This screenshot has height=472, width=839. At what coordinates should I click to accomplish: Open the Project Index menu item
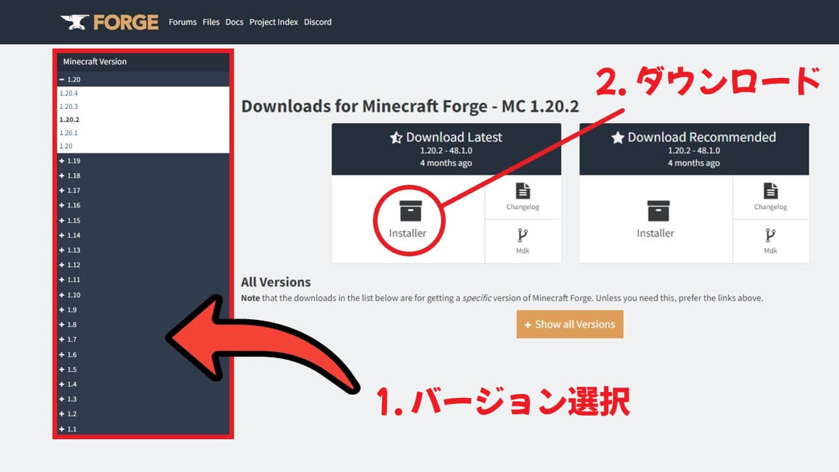click(273, 22)
